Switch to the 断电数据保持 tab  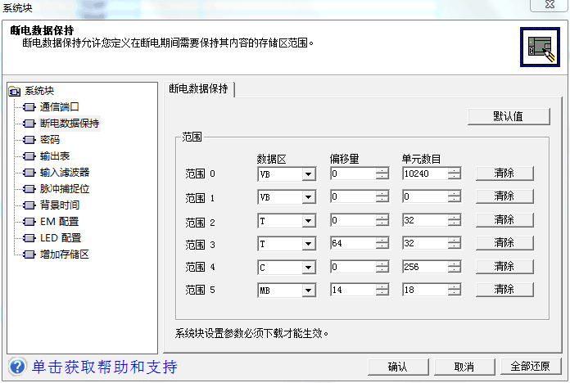(200, 89)
